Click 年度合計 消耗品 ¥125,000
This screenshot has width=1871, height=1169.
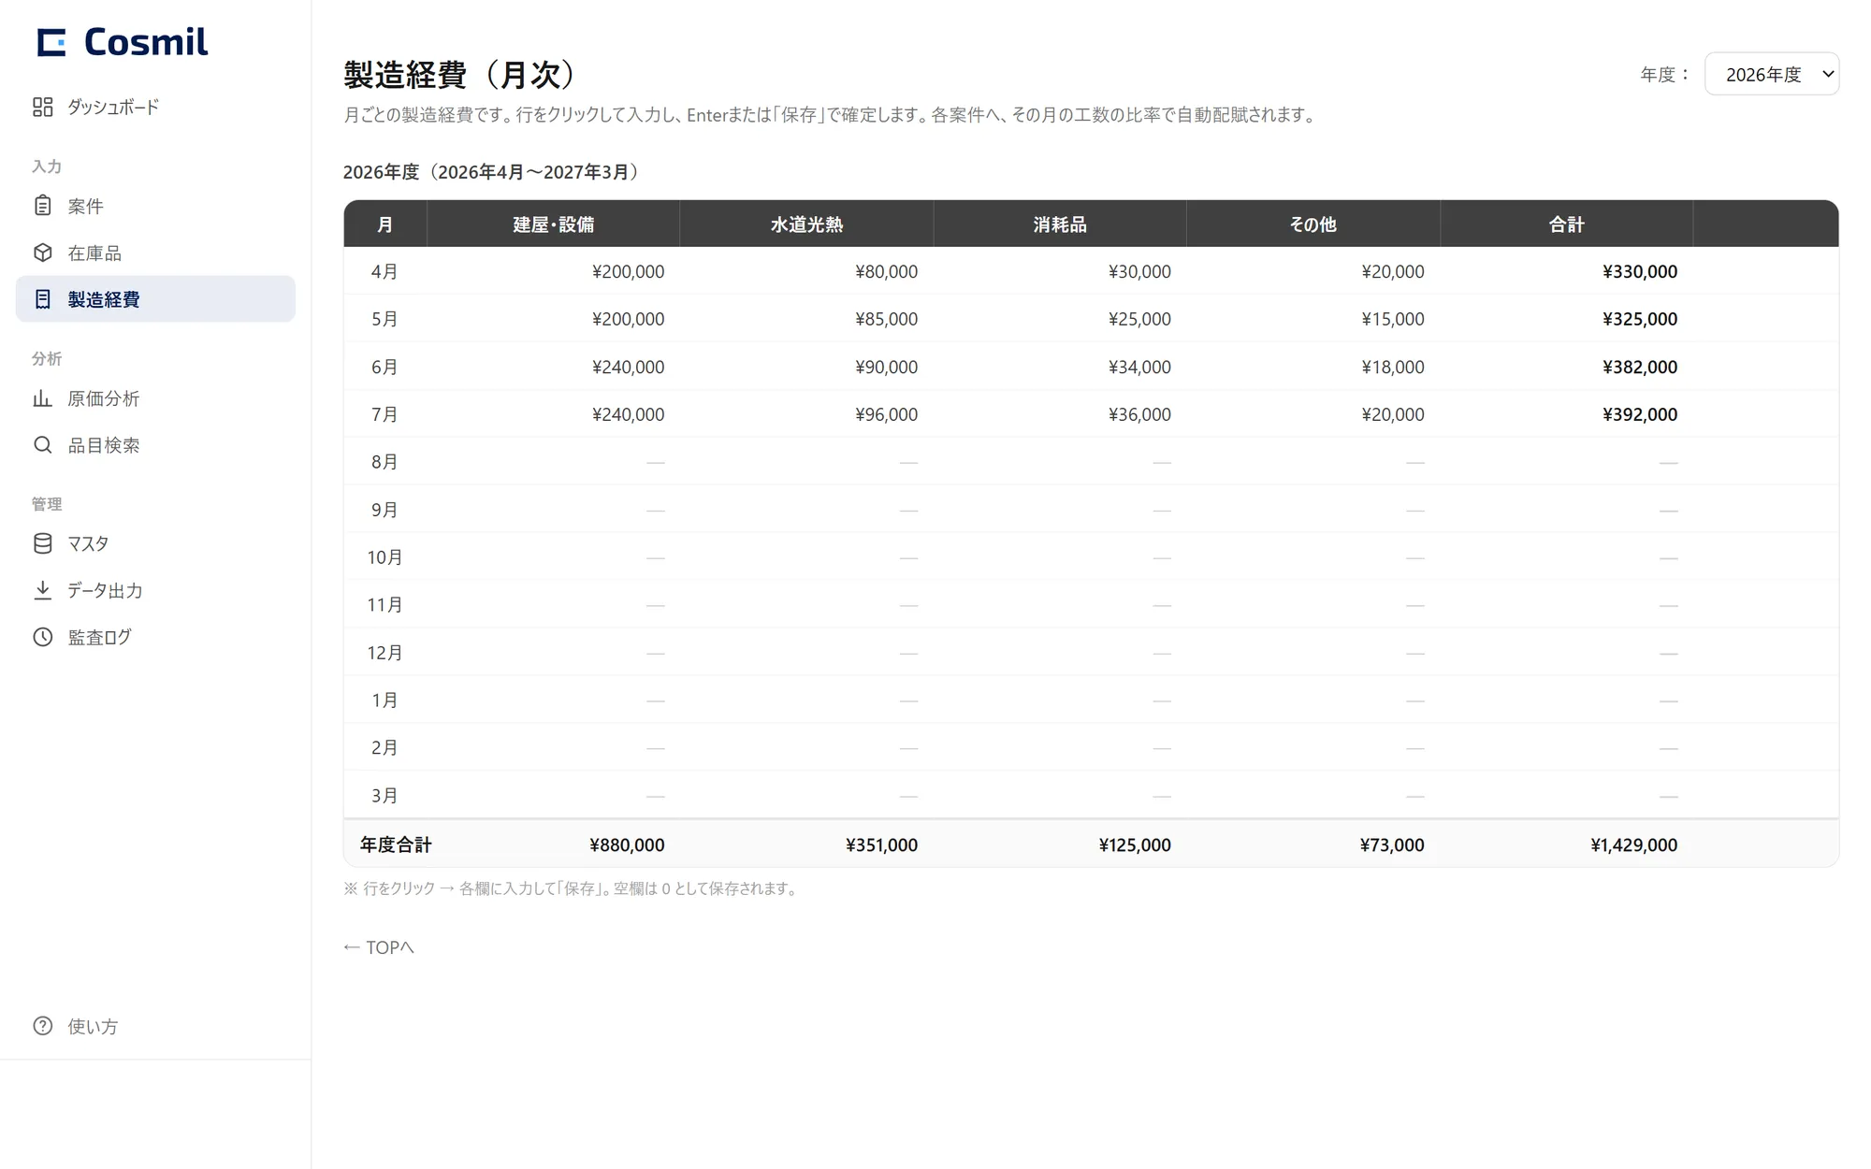click(x=1135, y=845)
